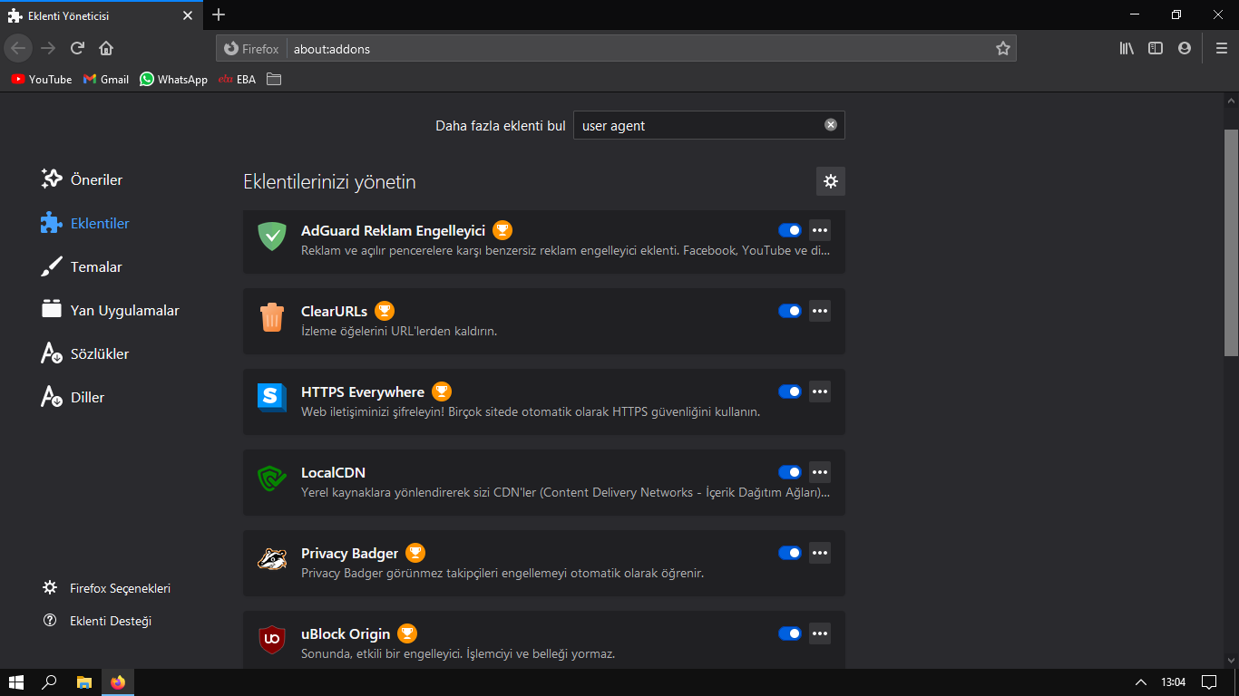The height and width of the screenshot is (696, 1239).
Task: Disable the AdGuard Reklam Engelleyici extension
Action: [790, 230]
